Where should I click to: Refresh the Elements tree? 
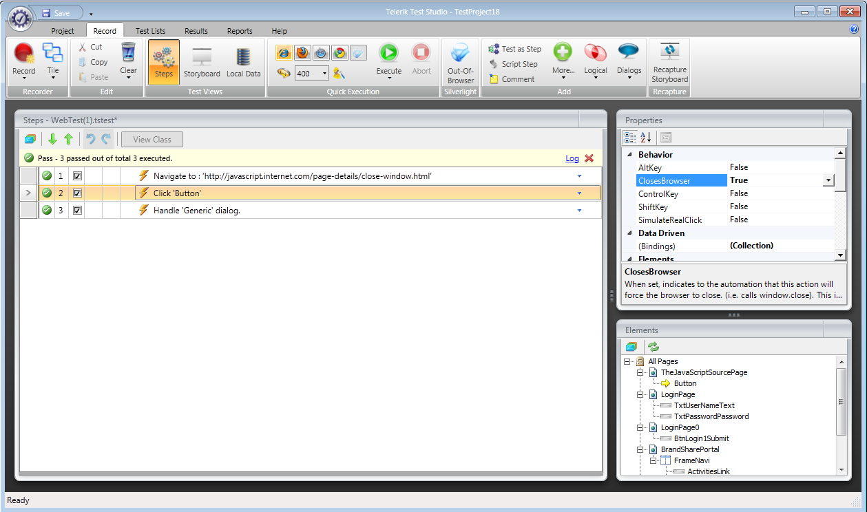[653, 347]
